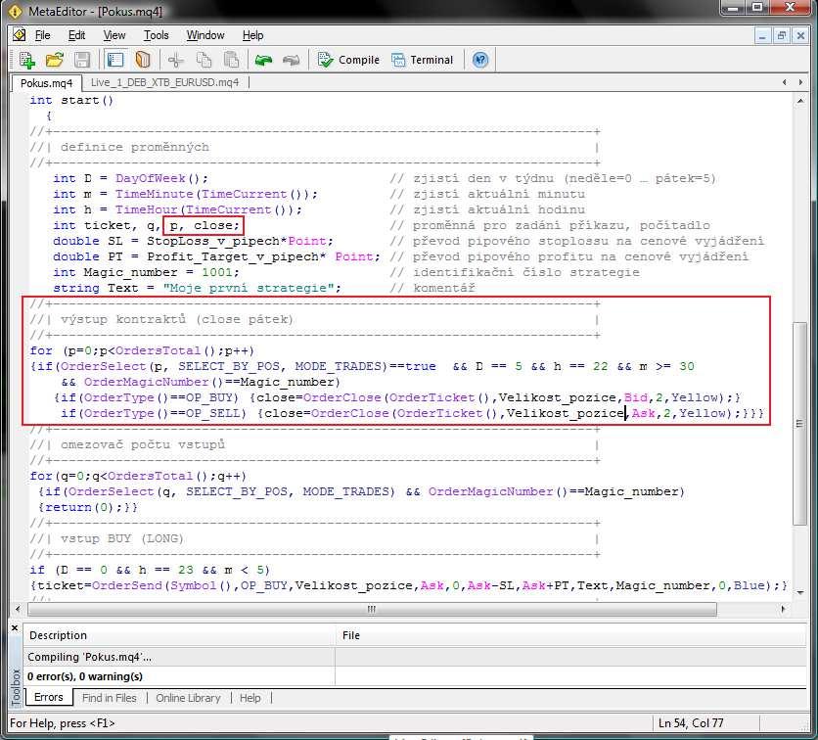Open the View menu
The width and height of the screenshot is (818, 740).
114,35
